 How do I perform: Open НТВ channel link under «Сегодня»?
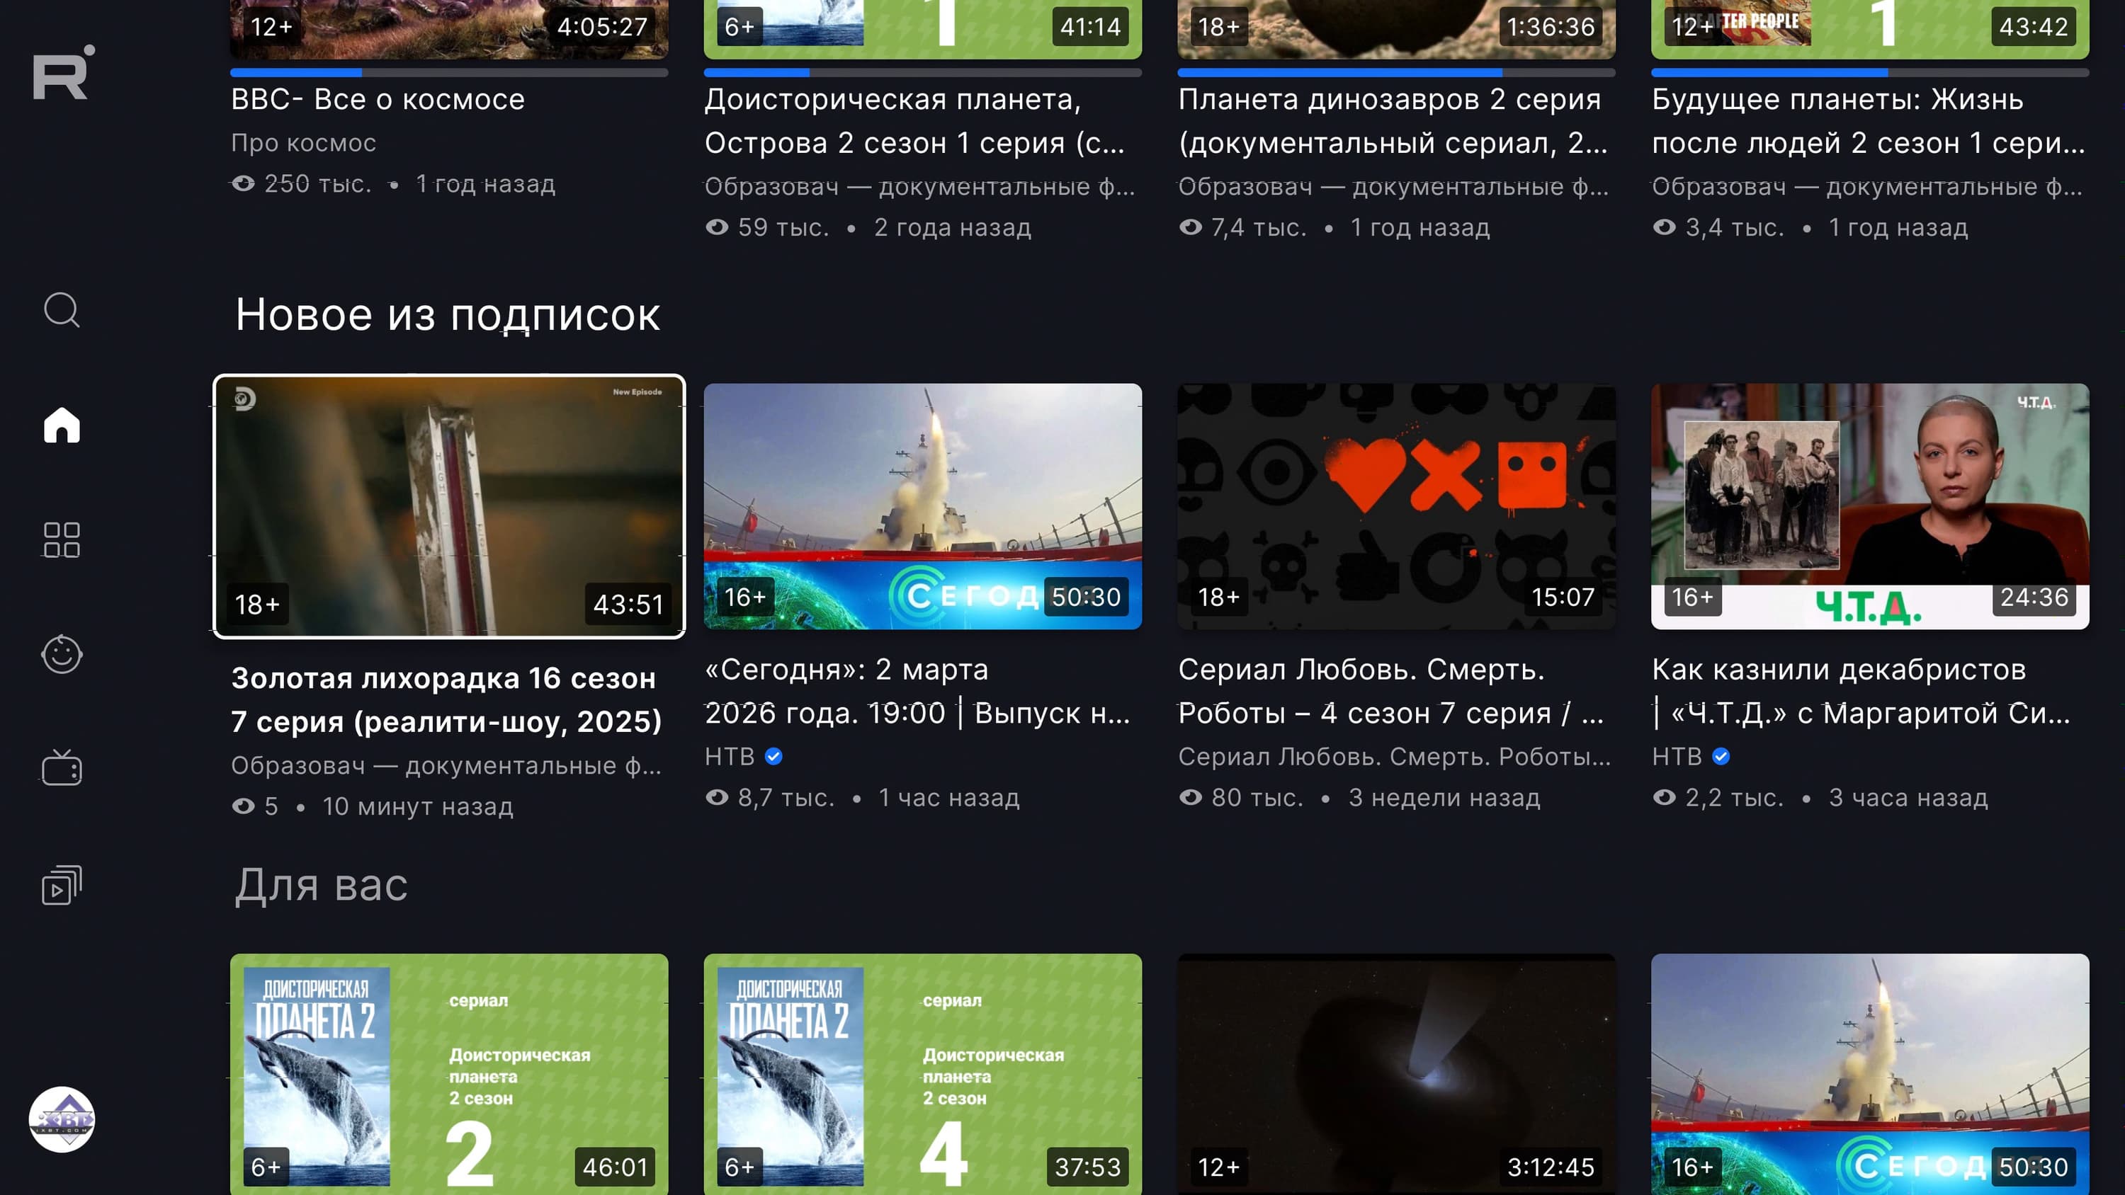730,756
